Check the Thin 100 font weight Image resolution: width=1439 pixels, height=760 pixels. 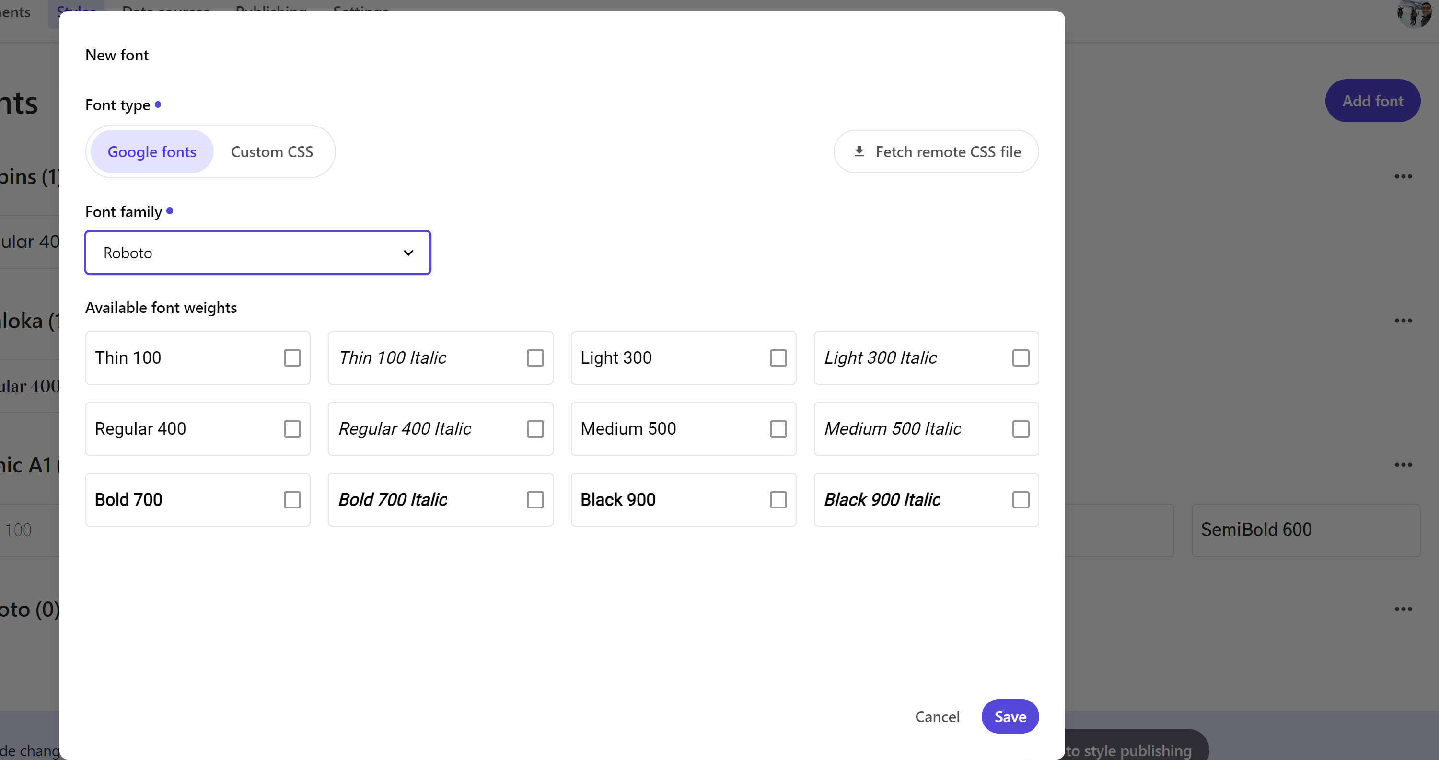(x=292, y=358)
